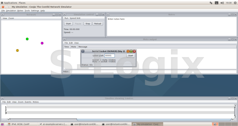Open the Settings menu

tap(35, 11)
